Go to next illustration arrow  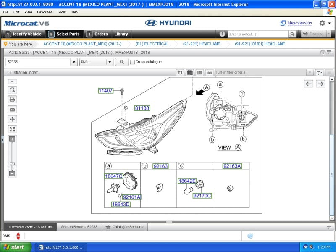320,84
